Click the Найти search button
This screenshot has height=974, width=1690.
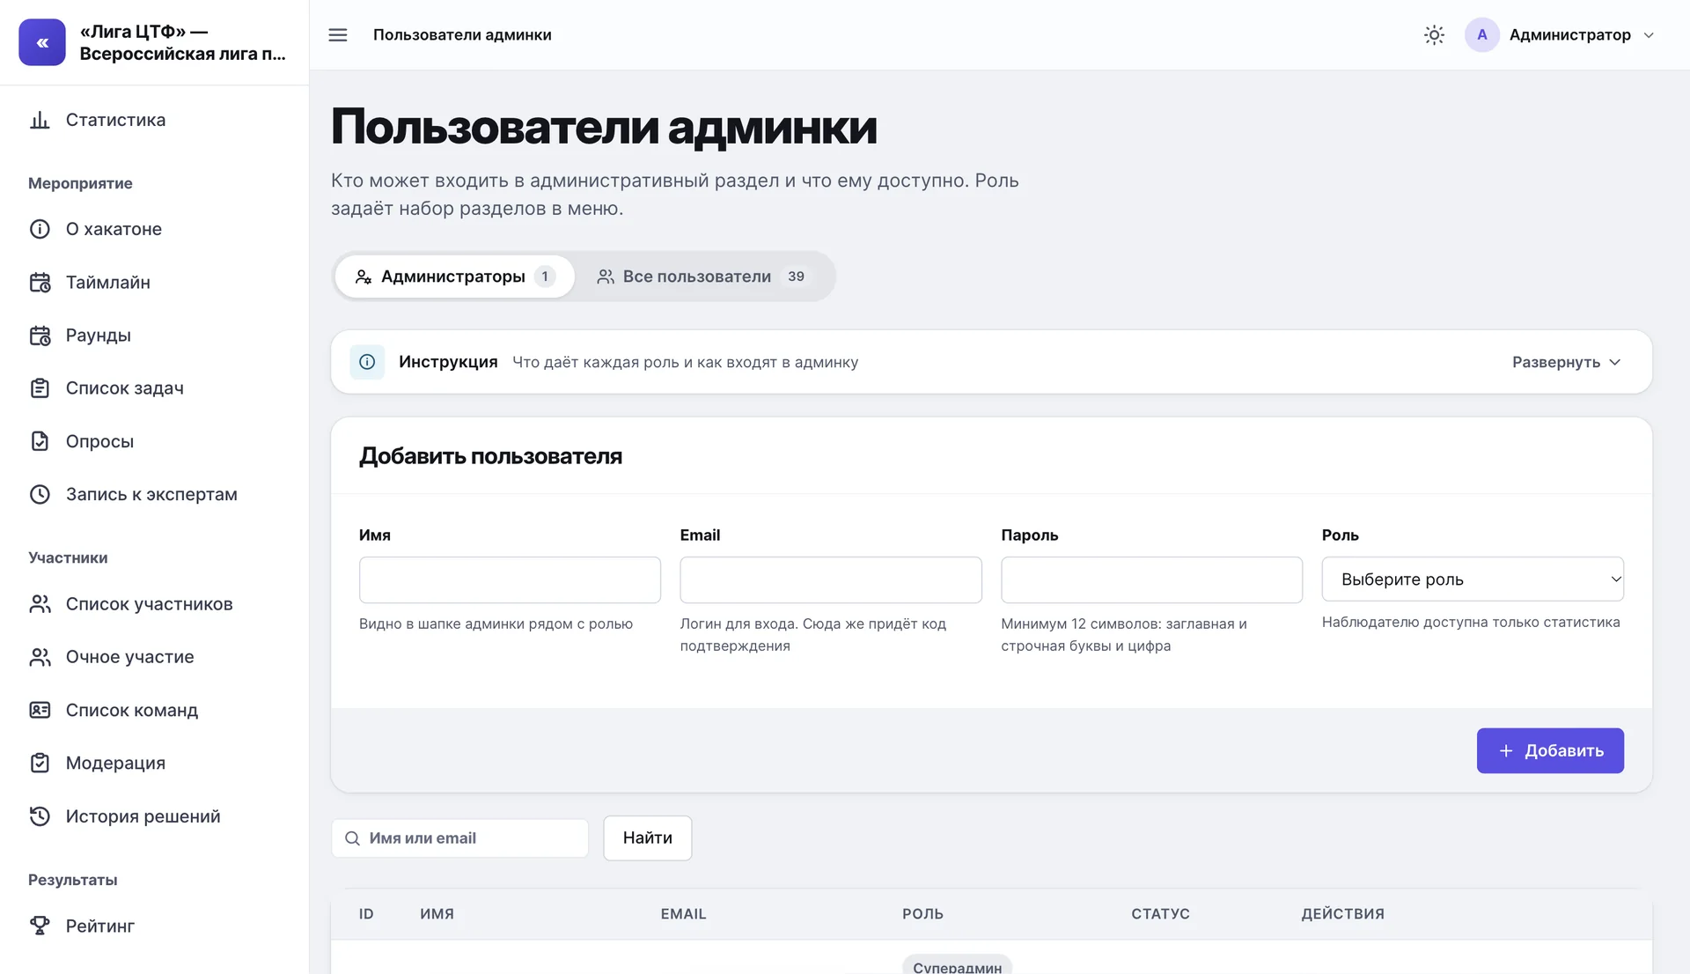(x=648, y=838)
